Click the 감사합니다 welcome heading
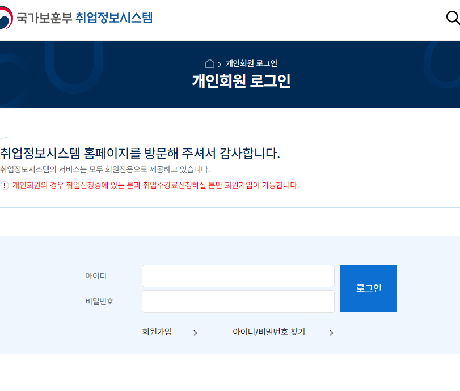The height and width of the screenshot is (391, 460). [140, 154]
